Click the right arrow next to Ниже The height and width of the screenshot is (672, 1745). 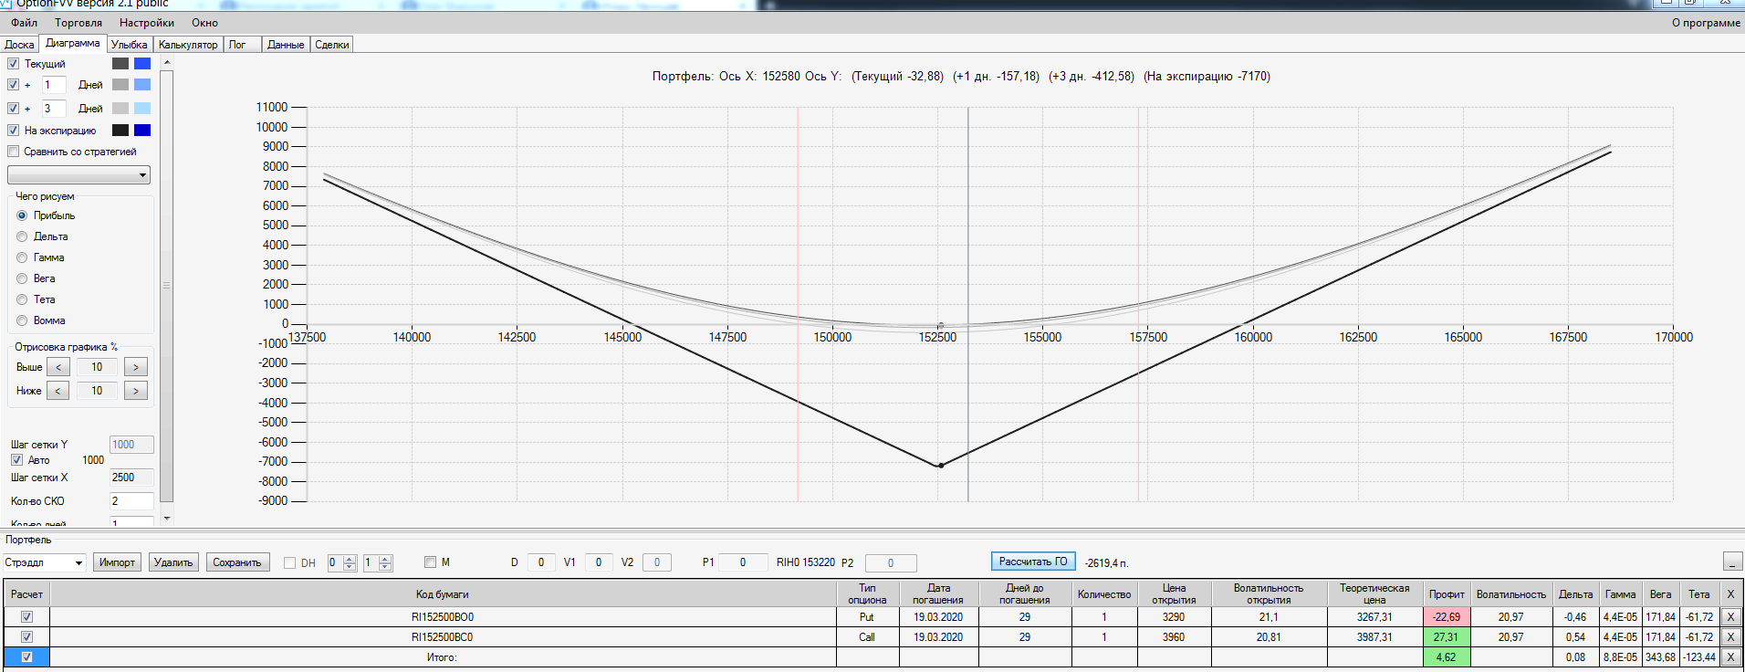[x=136, y=391]
